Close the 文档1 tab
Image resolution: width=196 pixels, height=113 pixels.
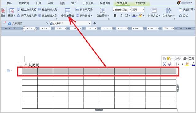[x=89, y=23]
